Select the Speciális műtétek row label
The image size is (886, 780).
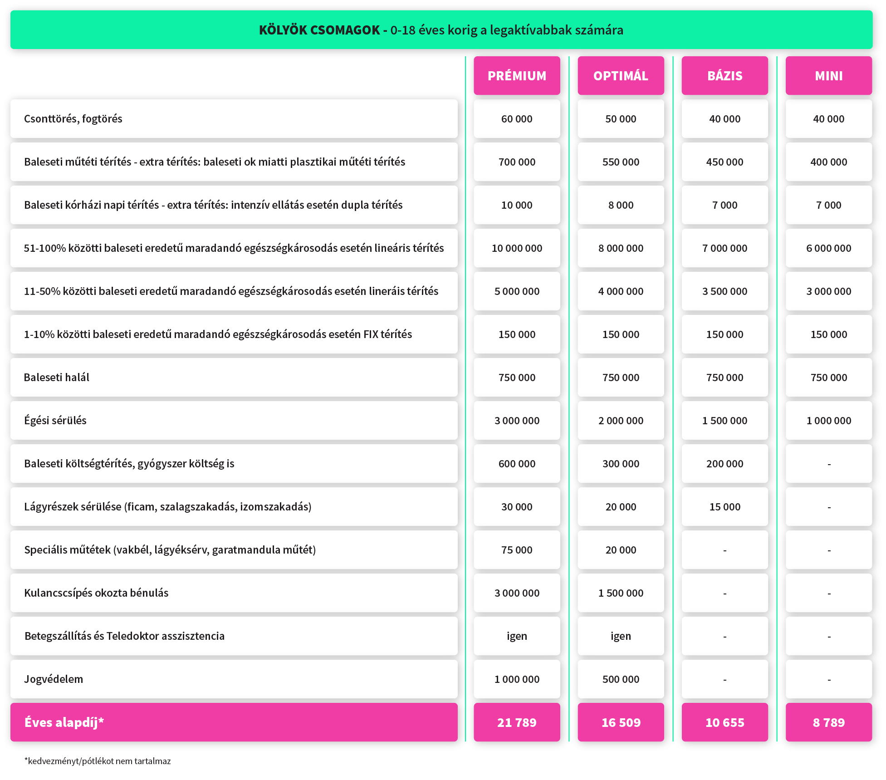click(x=170, y=550)
